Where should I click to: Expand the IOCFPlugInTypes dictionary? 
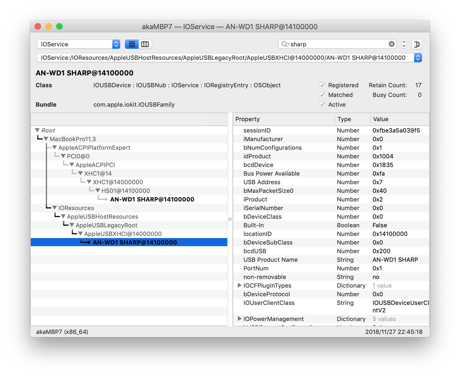point(239,285)
